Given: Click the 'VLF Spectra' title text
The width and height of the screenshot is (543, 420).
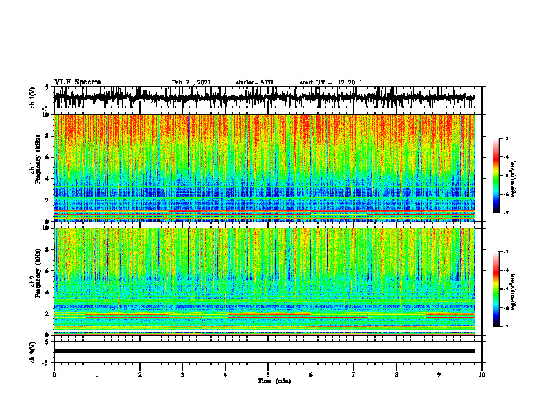Looking at the screenshot, I should (77, 82).
